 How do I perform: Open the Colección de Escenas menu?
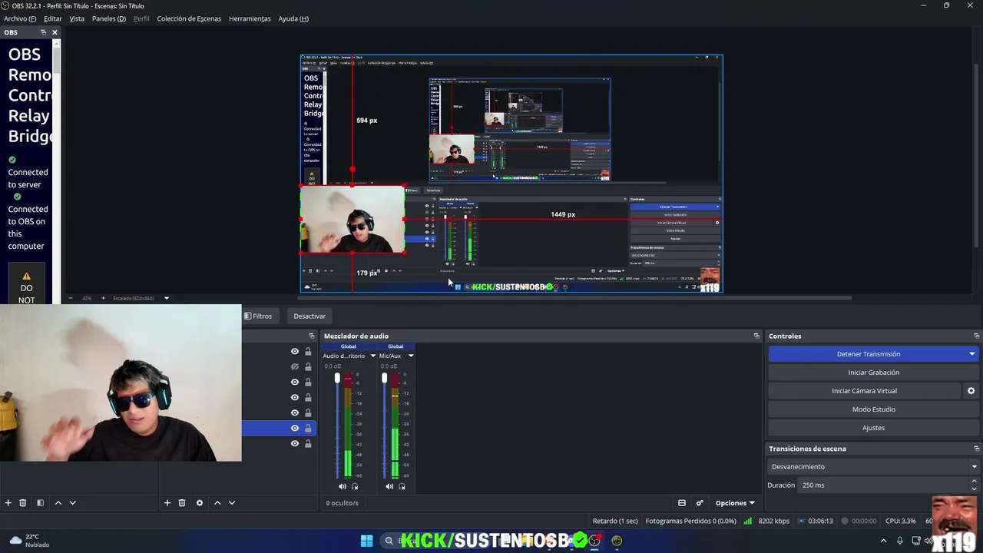pos(189,18)
